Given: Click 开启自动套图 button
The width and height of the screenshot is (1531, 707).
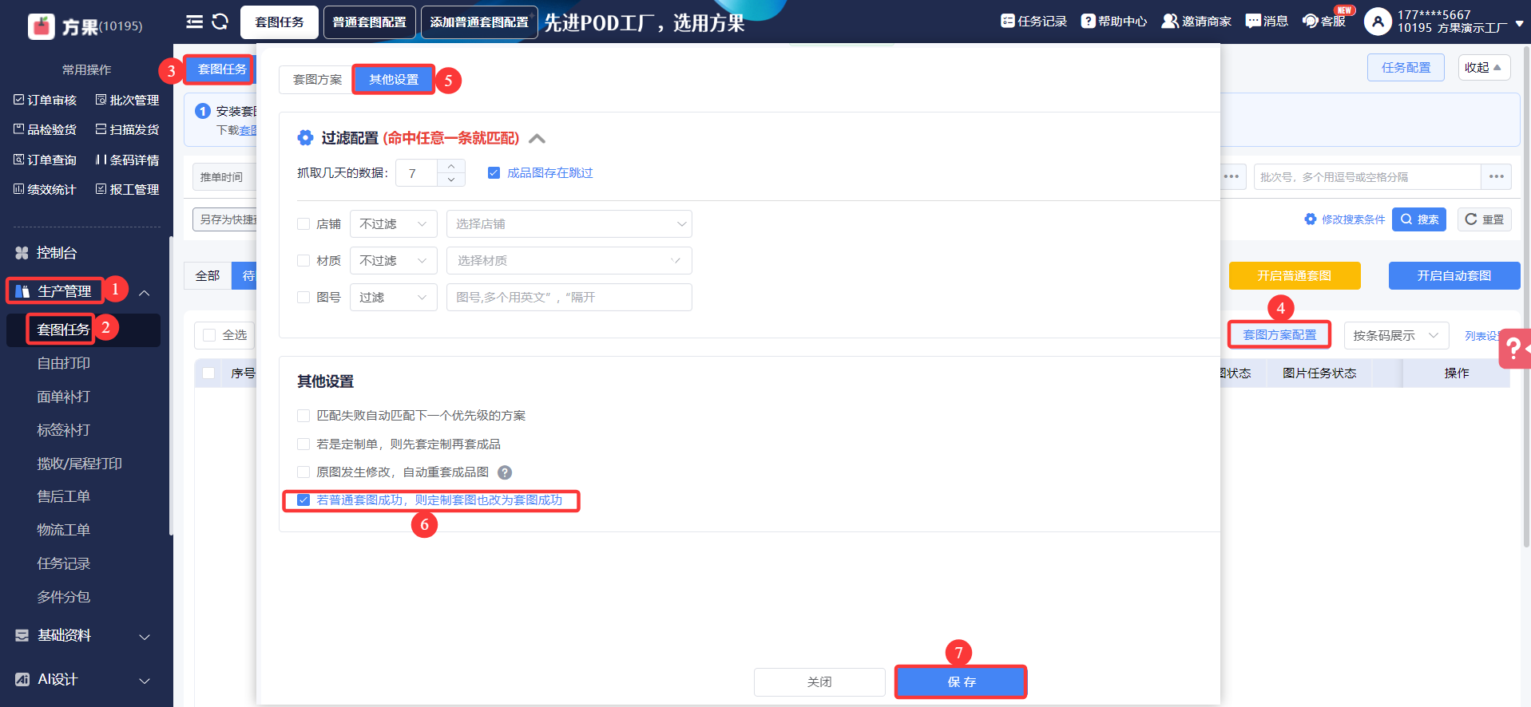Looking at the screenshot, I should point(1454,276).
